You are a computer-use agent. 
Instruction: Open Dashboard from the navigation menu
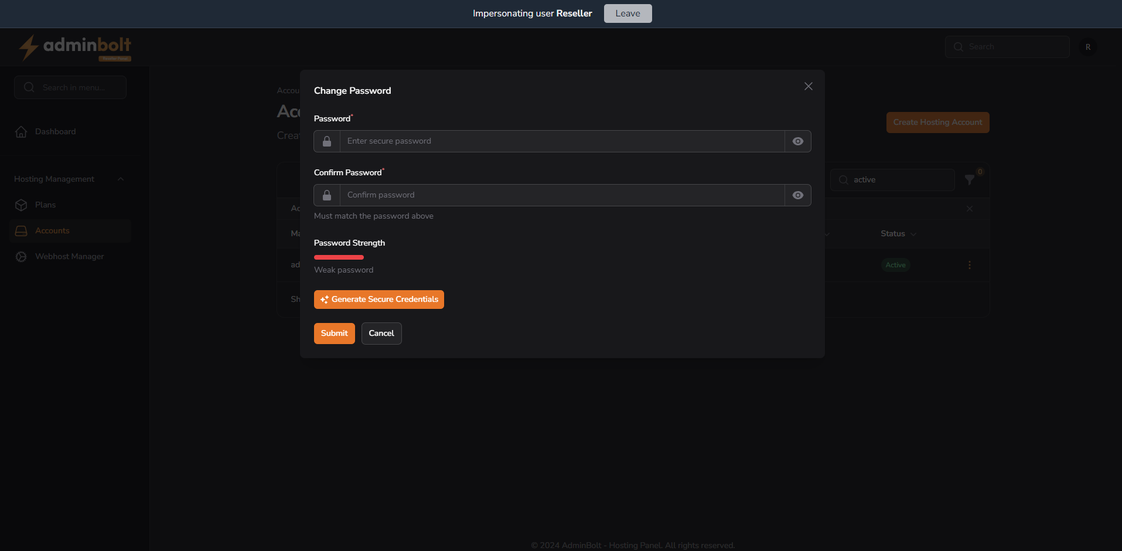54,131
